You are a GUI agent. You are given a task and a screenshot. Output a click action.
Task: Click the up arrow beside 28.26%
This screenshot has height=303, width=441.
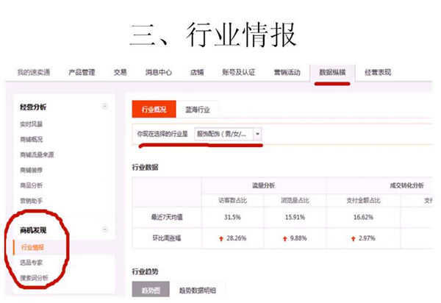(x=221, y=238)
